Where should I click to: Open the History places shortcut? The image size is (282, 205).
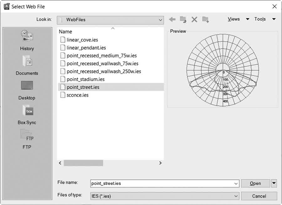pyautogui.click(x=27, y=40)
